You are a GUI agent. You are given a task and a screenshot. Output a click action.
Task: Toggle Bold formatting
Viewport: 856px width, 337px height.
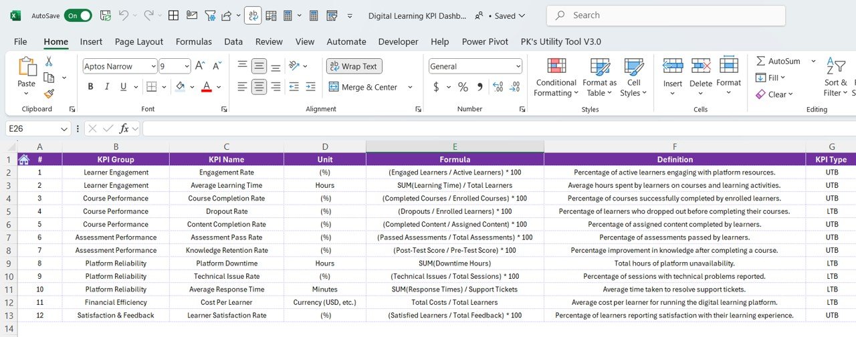[90, 87]
